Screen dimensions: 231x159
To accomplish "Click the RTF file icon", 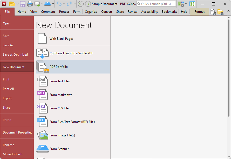I will (x=42, y=122).
